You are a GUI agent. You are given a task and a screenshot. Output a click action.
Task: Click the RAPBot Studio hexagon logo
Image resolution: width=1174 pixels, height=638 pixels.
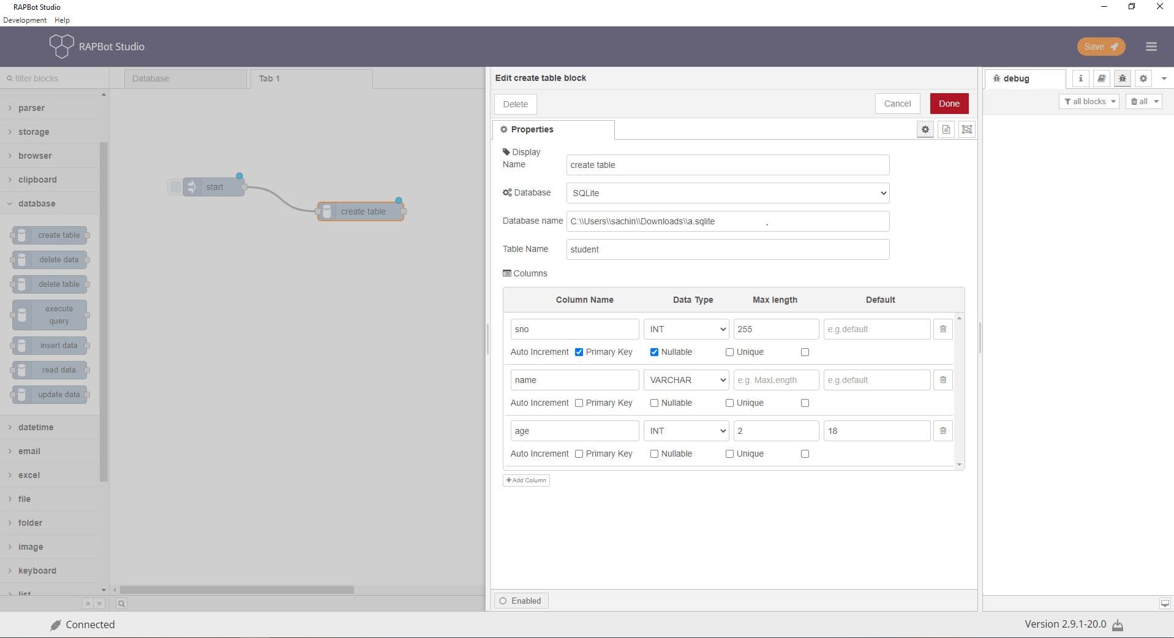pyautogui.click(x=61, y=47)
